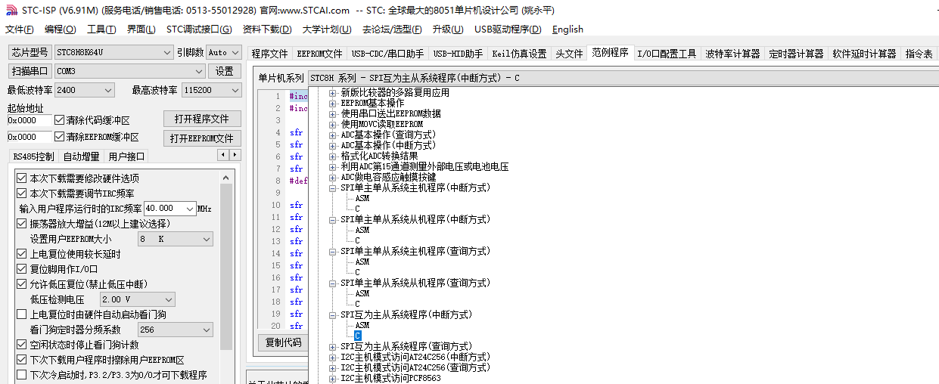Expand the EEPROM基本操作 tree node
939x384 pixels.
(x=333, y=103)
